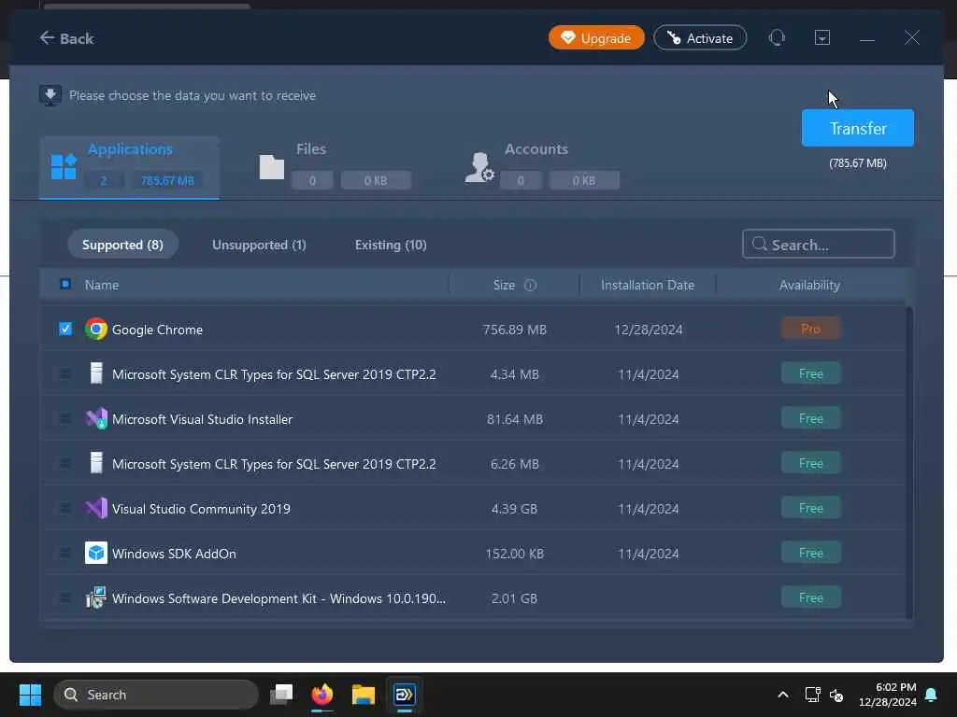
Task: Switch to the Existing (10) tab
Action: (x=391, y=245)
